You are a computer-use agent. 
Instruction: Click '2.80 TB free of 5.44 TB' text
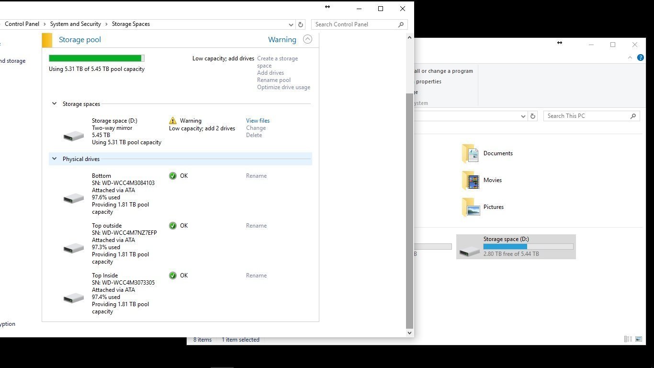(x=511, y=254)
